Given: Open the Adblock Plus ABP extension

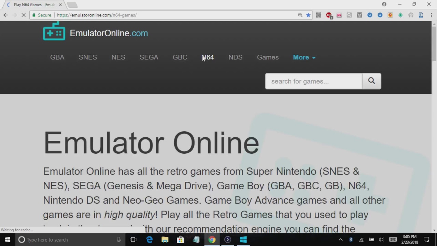Looking at the screenshot, I should 329,15.
